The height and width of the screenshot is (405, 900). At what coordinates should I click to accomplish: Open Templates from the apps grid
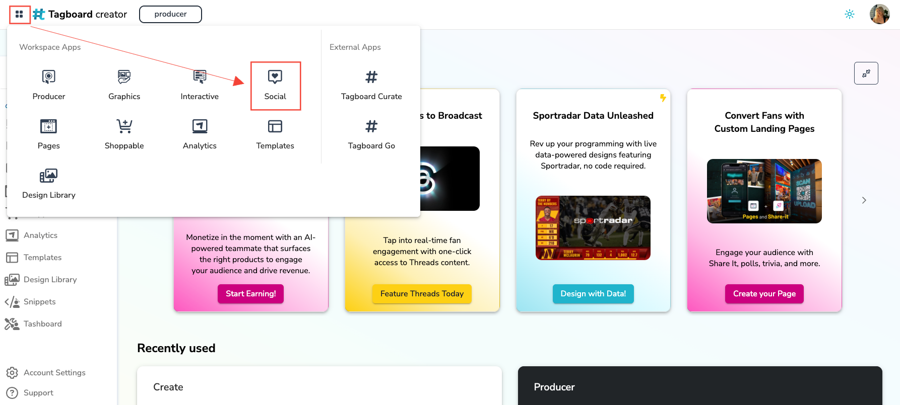[275, 134]
